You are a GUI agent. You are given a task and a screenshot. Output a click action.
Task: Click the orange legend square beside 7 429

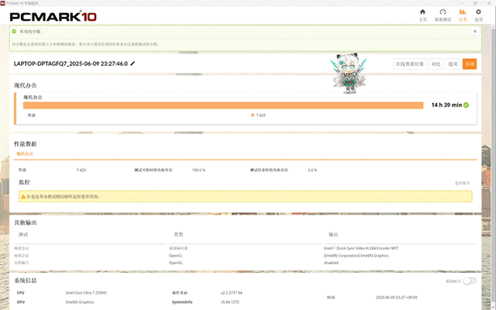click(253, 115)
